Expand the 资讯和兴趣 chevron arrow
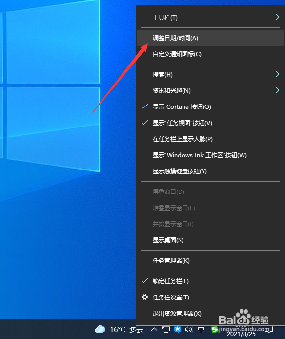 [x=278, y=90]
